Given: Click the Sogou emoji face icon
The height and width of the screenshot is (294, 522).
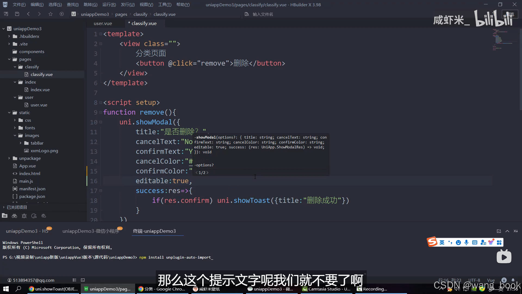Looking at the screenshot, I should point(458,242).
